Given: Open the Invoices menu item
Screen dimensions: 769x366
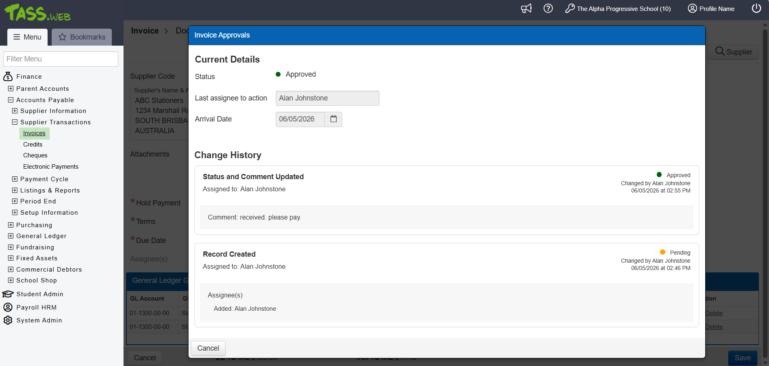Looking at the screenshot, I should (x=34, y=133).
